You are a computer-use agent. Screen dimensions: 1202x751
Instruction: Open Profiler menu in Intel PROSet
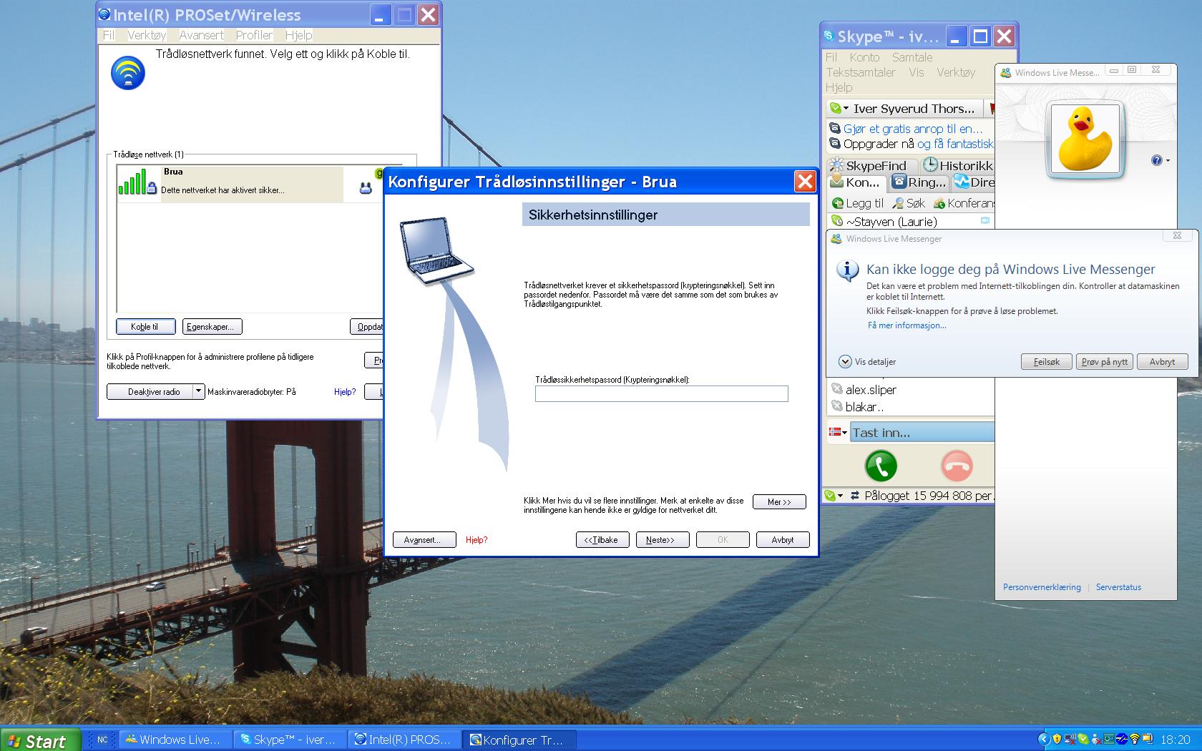click(254, 35)
